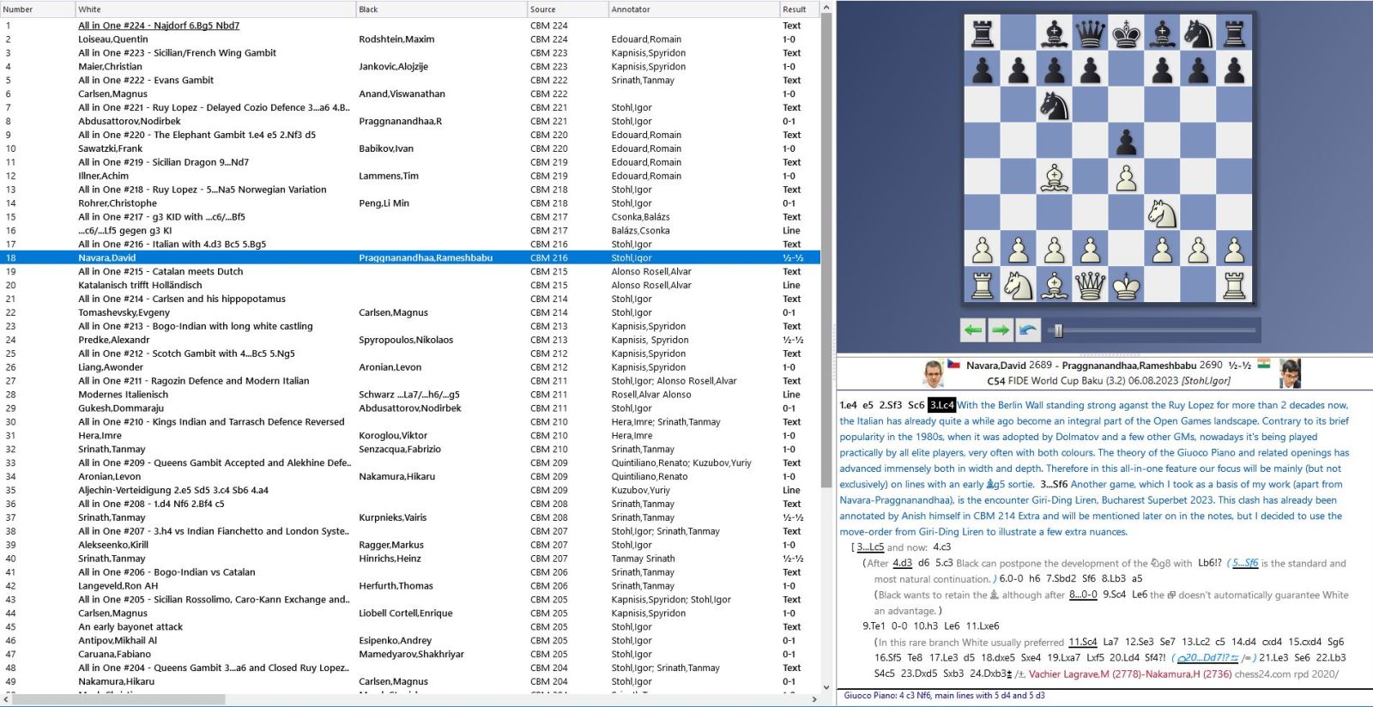Click the green forward-move arrow
The image size is (1373, 707).
click(x=1001, y=329)
